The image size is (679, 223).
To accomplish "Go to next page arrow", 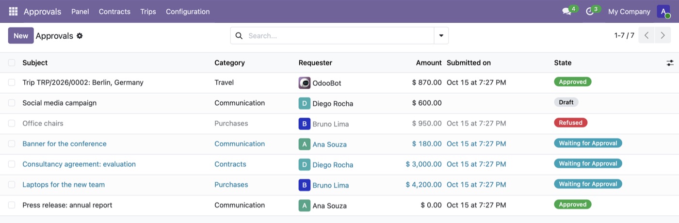I will click(x=663, y=35).
